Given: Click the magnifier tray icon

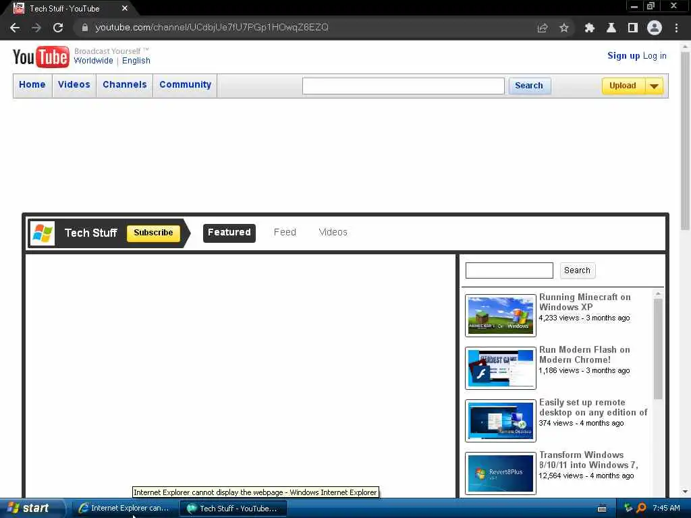Looking at the screenshot, I should [x=642, y=509].
